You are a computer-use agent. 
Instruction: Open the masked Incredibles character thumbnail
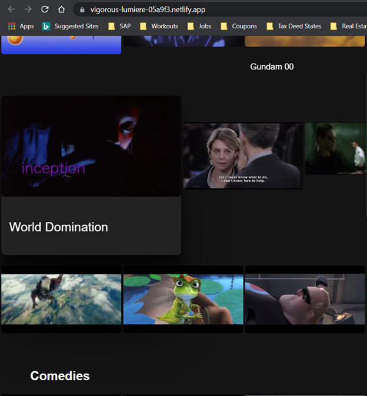(305, 300)
